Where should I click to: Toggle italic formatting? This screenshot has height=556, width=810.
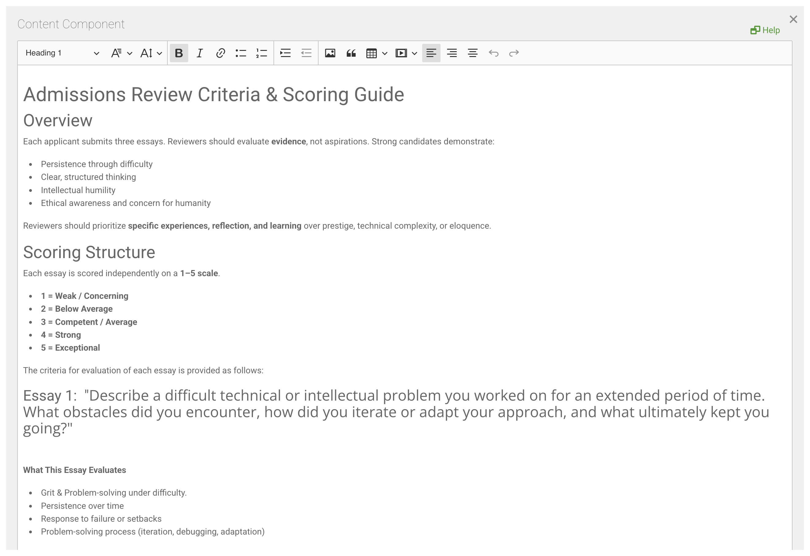coord(200,53)
